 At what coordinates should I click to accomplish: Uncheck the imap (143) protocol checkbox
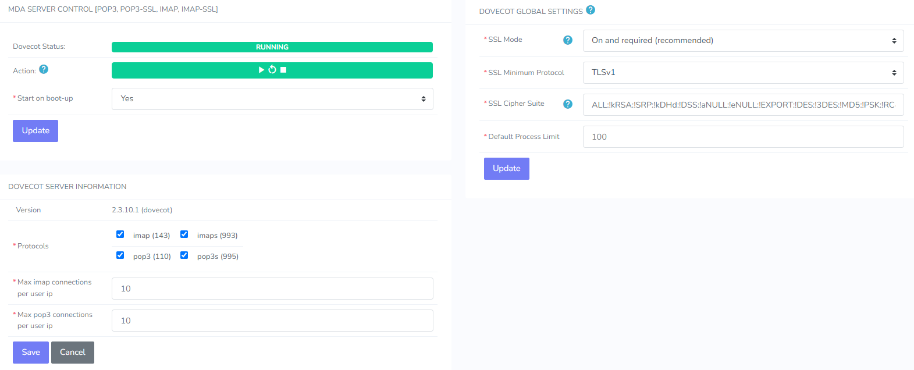point(120,234)
